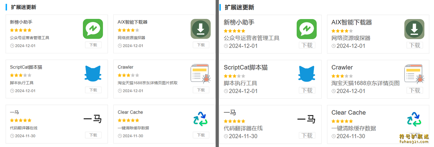Click the ScriptCat blue cat icon in left panel
The width and height of the screenshot is (434, 147).
coord(93,74)
